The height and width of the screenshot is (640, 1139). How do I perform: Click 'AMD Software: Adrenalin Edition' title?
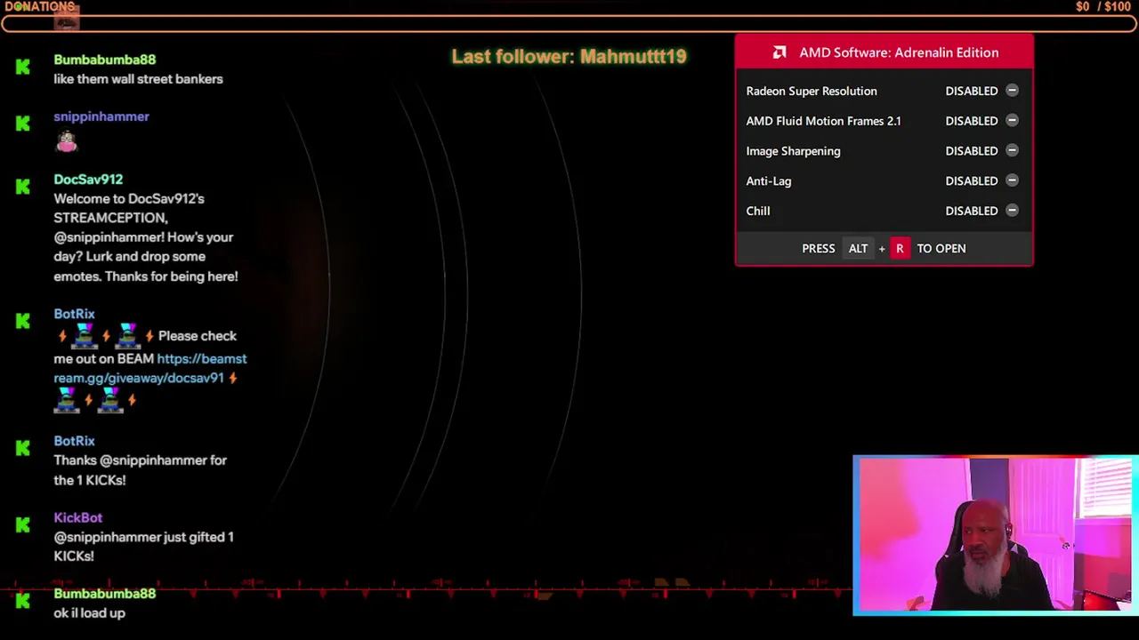(899, 52)
